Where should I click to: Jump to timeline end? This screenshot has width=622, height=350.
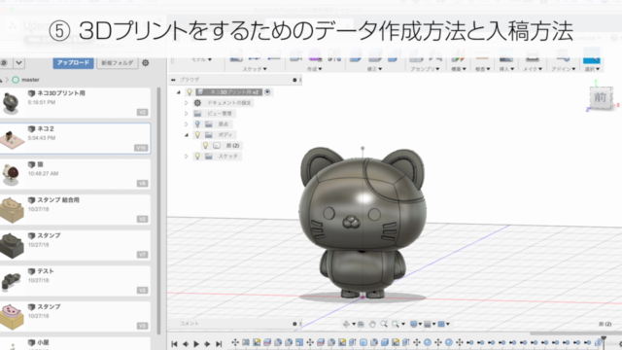pyautogui.click(x=219, y=344)
